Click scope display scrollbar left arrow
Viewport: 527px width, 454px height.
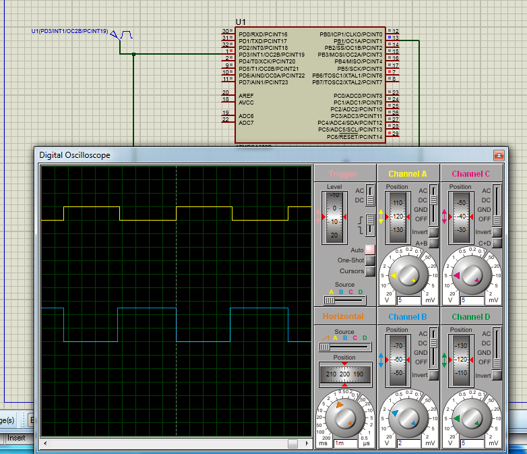point(44,443)
